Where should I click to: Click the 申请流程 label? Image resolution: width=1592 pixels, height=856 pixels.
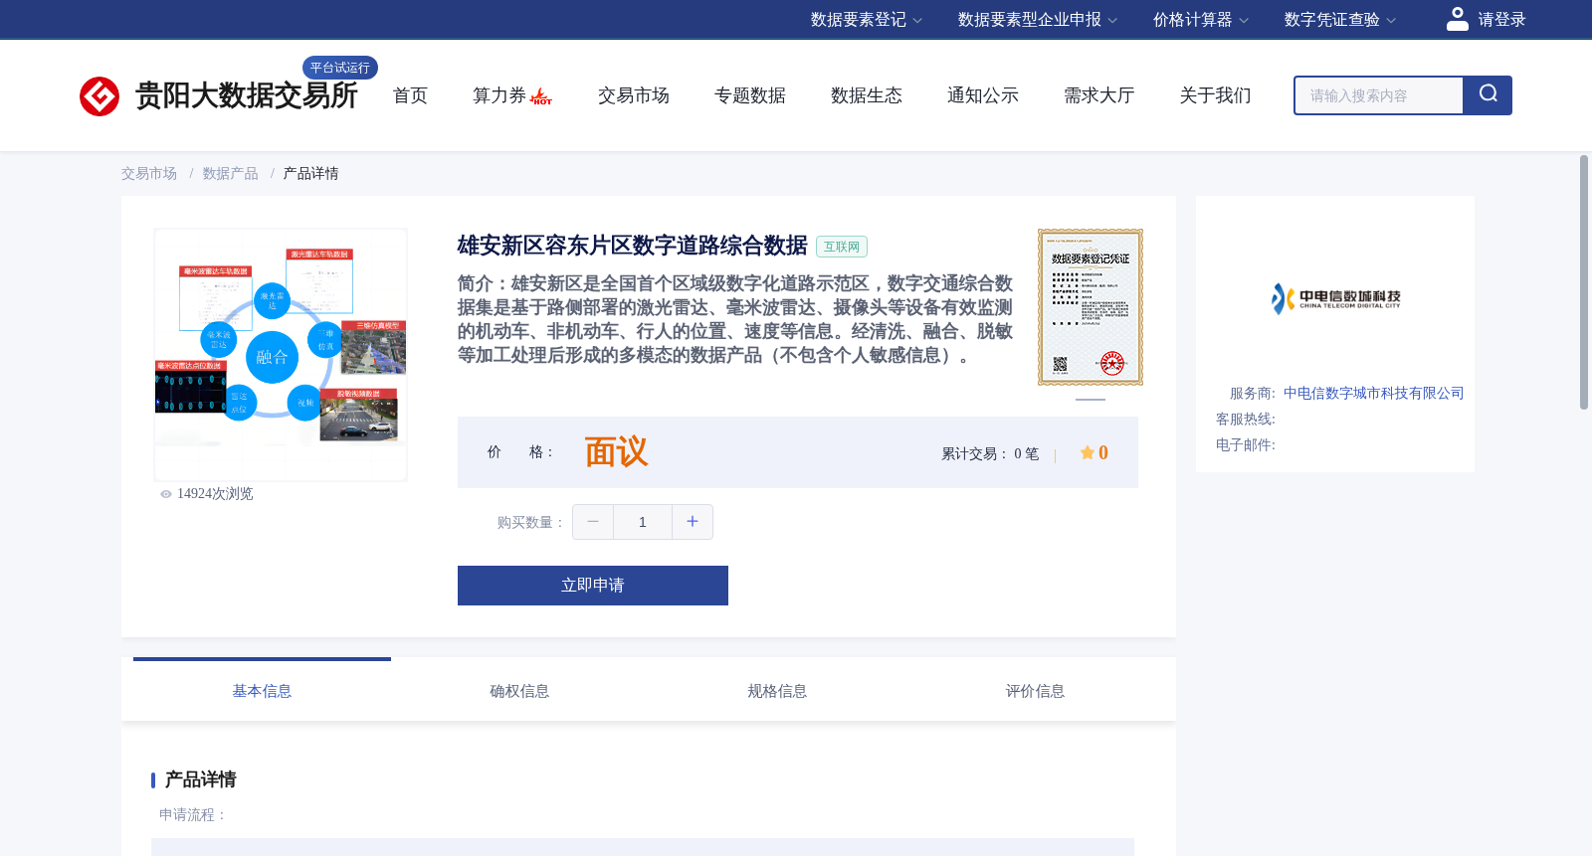(x=193, y=815)
